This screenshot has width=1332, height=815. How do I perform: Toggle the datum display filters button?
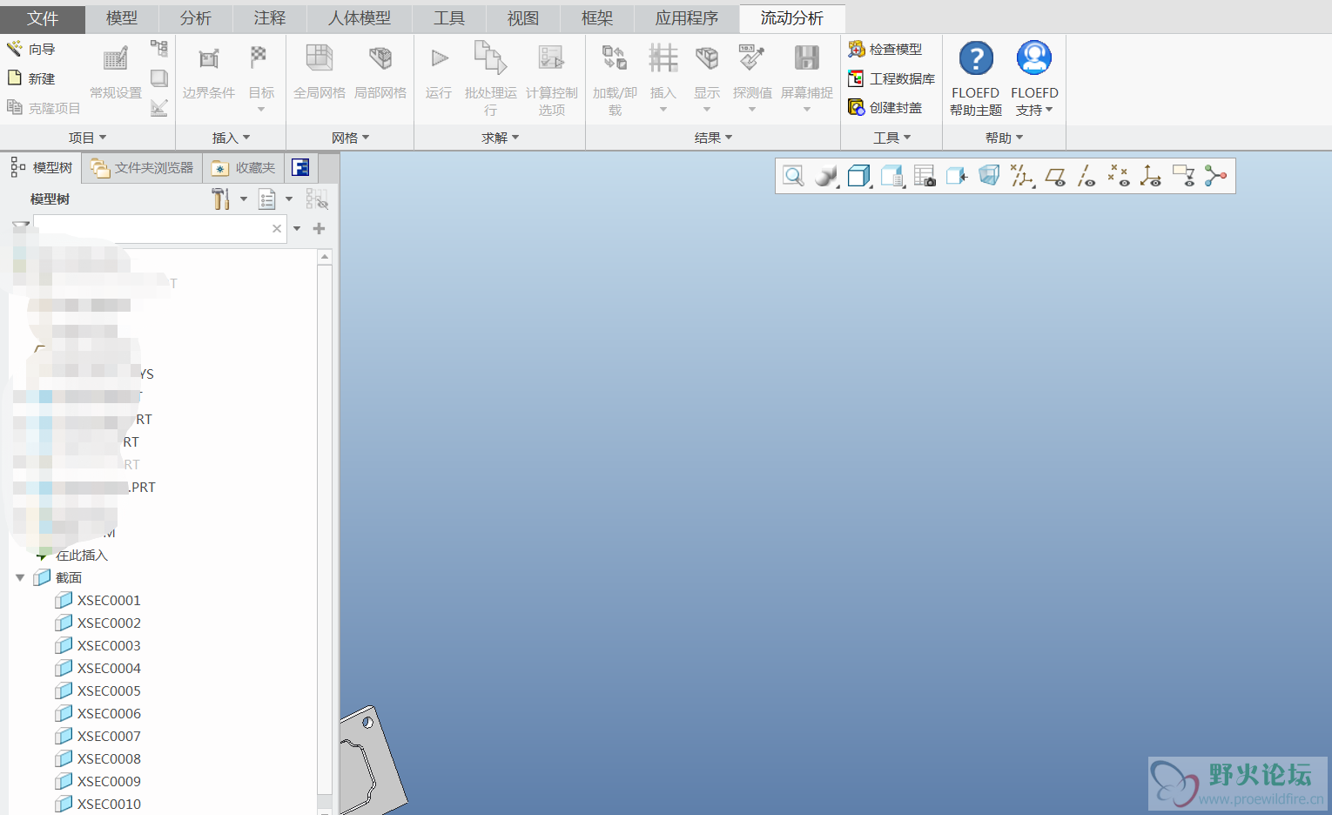pos(1022,176)
